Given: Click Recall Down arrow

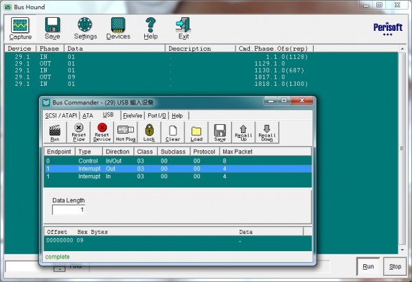Looking at the screenshot, I should click(x=267, y=132).
